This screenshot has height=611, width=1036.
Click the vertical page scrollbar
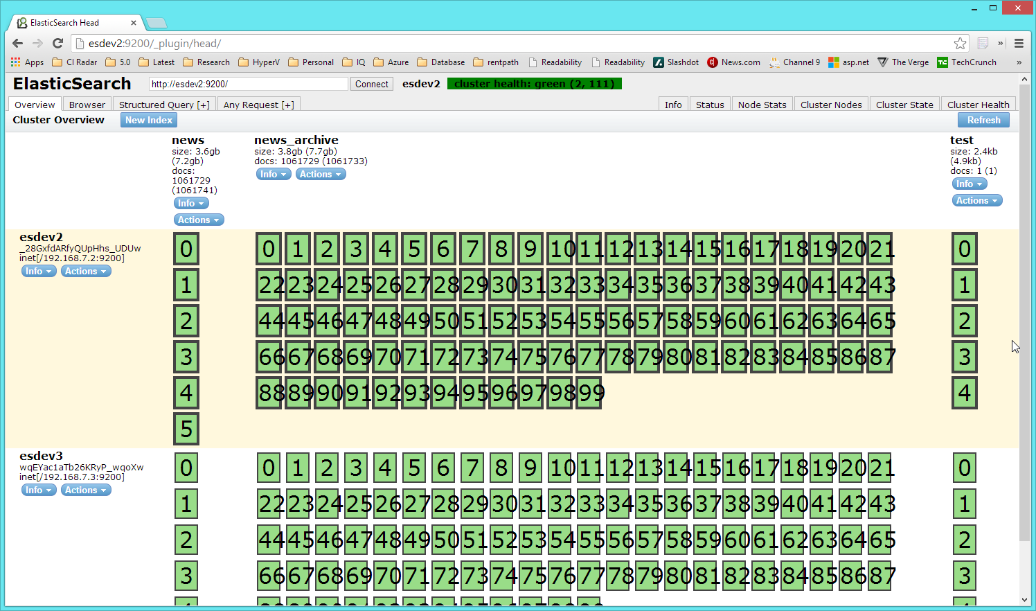click(1025, 312)
